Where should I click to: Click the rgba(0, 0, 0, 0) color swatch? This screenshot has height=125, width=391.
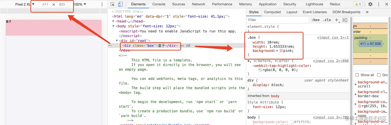(x=260, y=70)
